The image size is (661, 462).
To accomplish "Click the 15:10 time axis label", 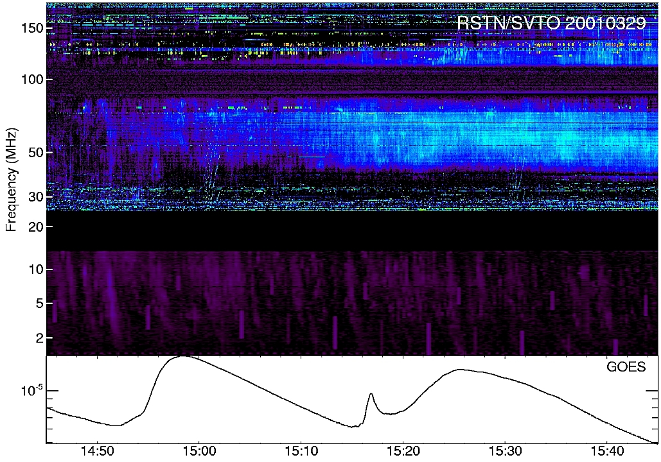I will point(301,452).
